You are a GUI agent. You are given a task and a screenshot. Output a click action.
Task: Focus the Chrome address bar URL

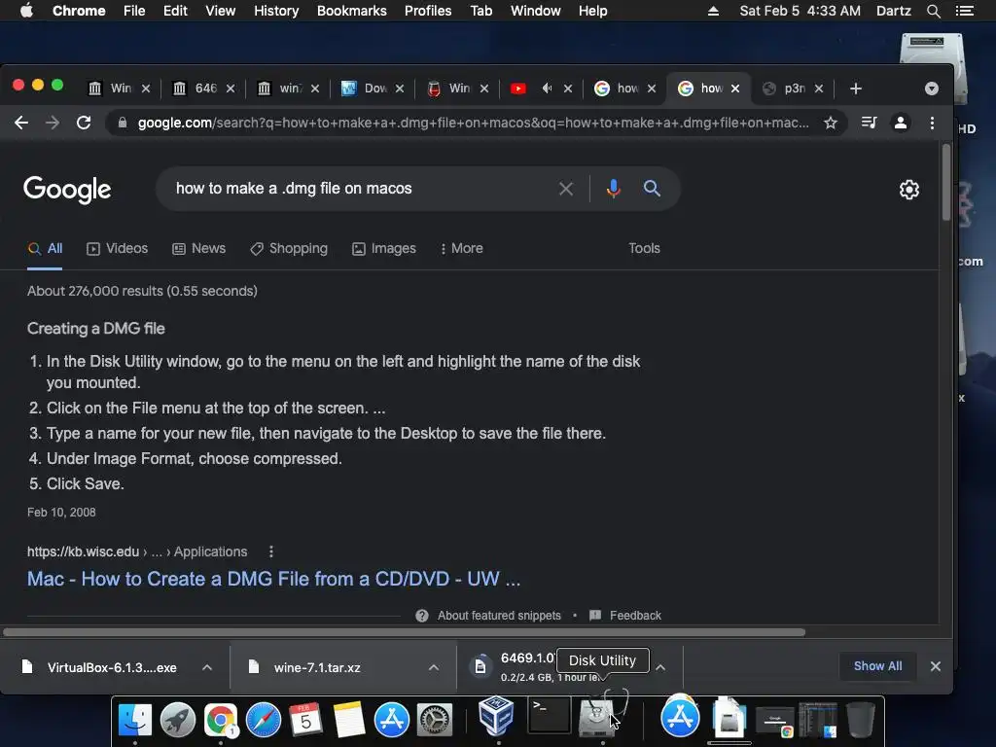point(474,123)
